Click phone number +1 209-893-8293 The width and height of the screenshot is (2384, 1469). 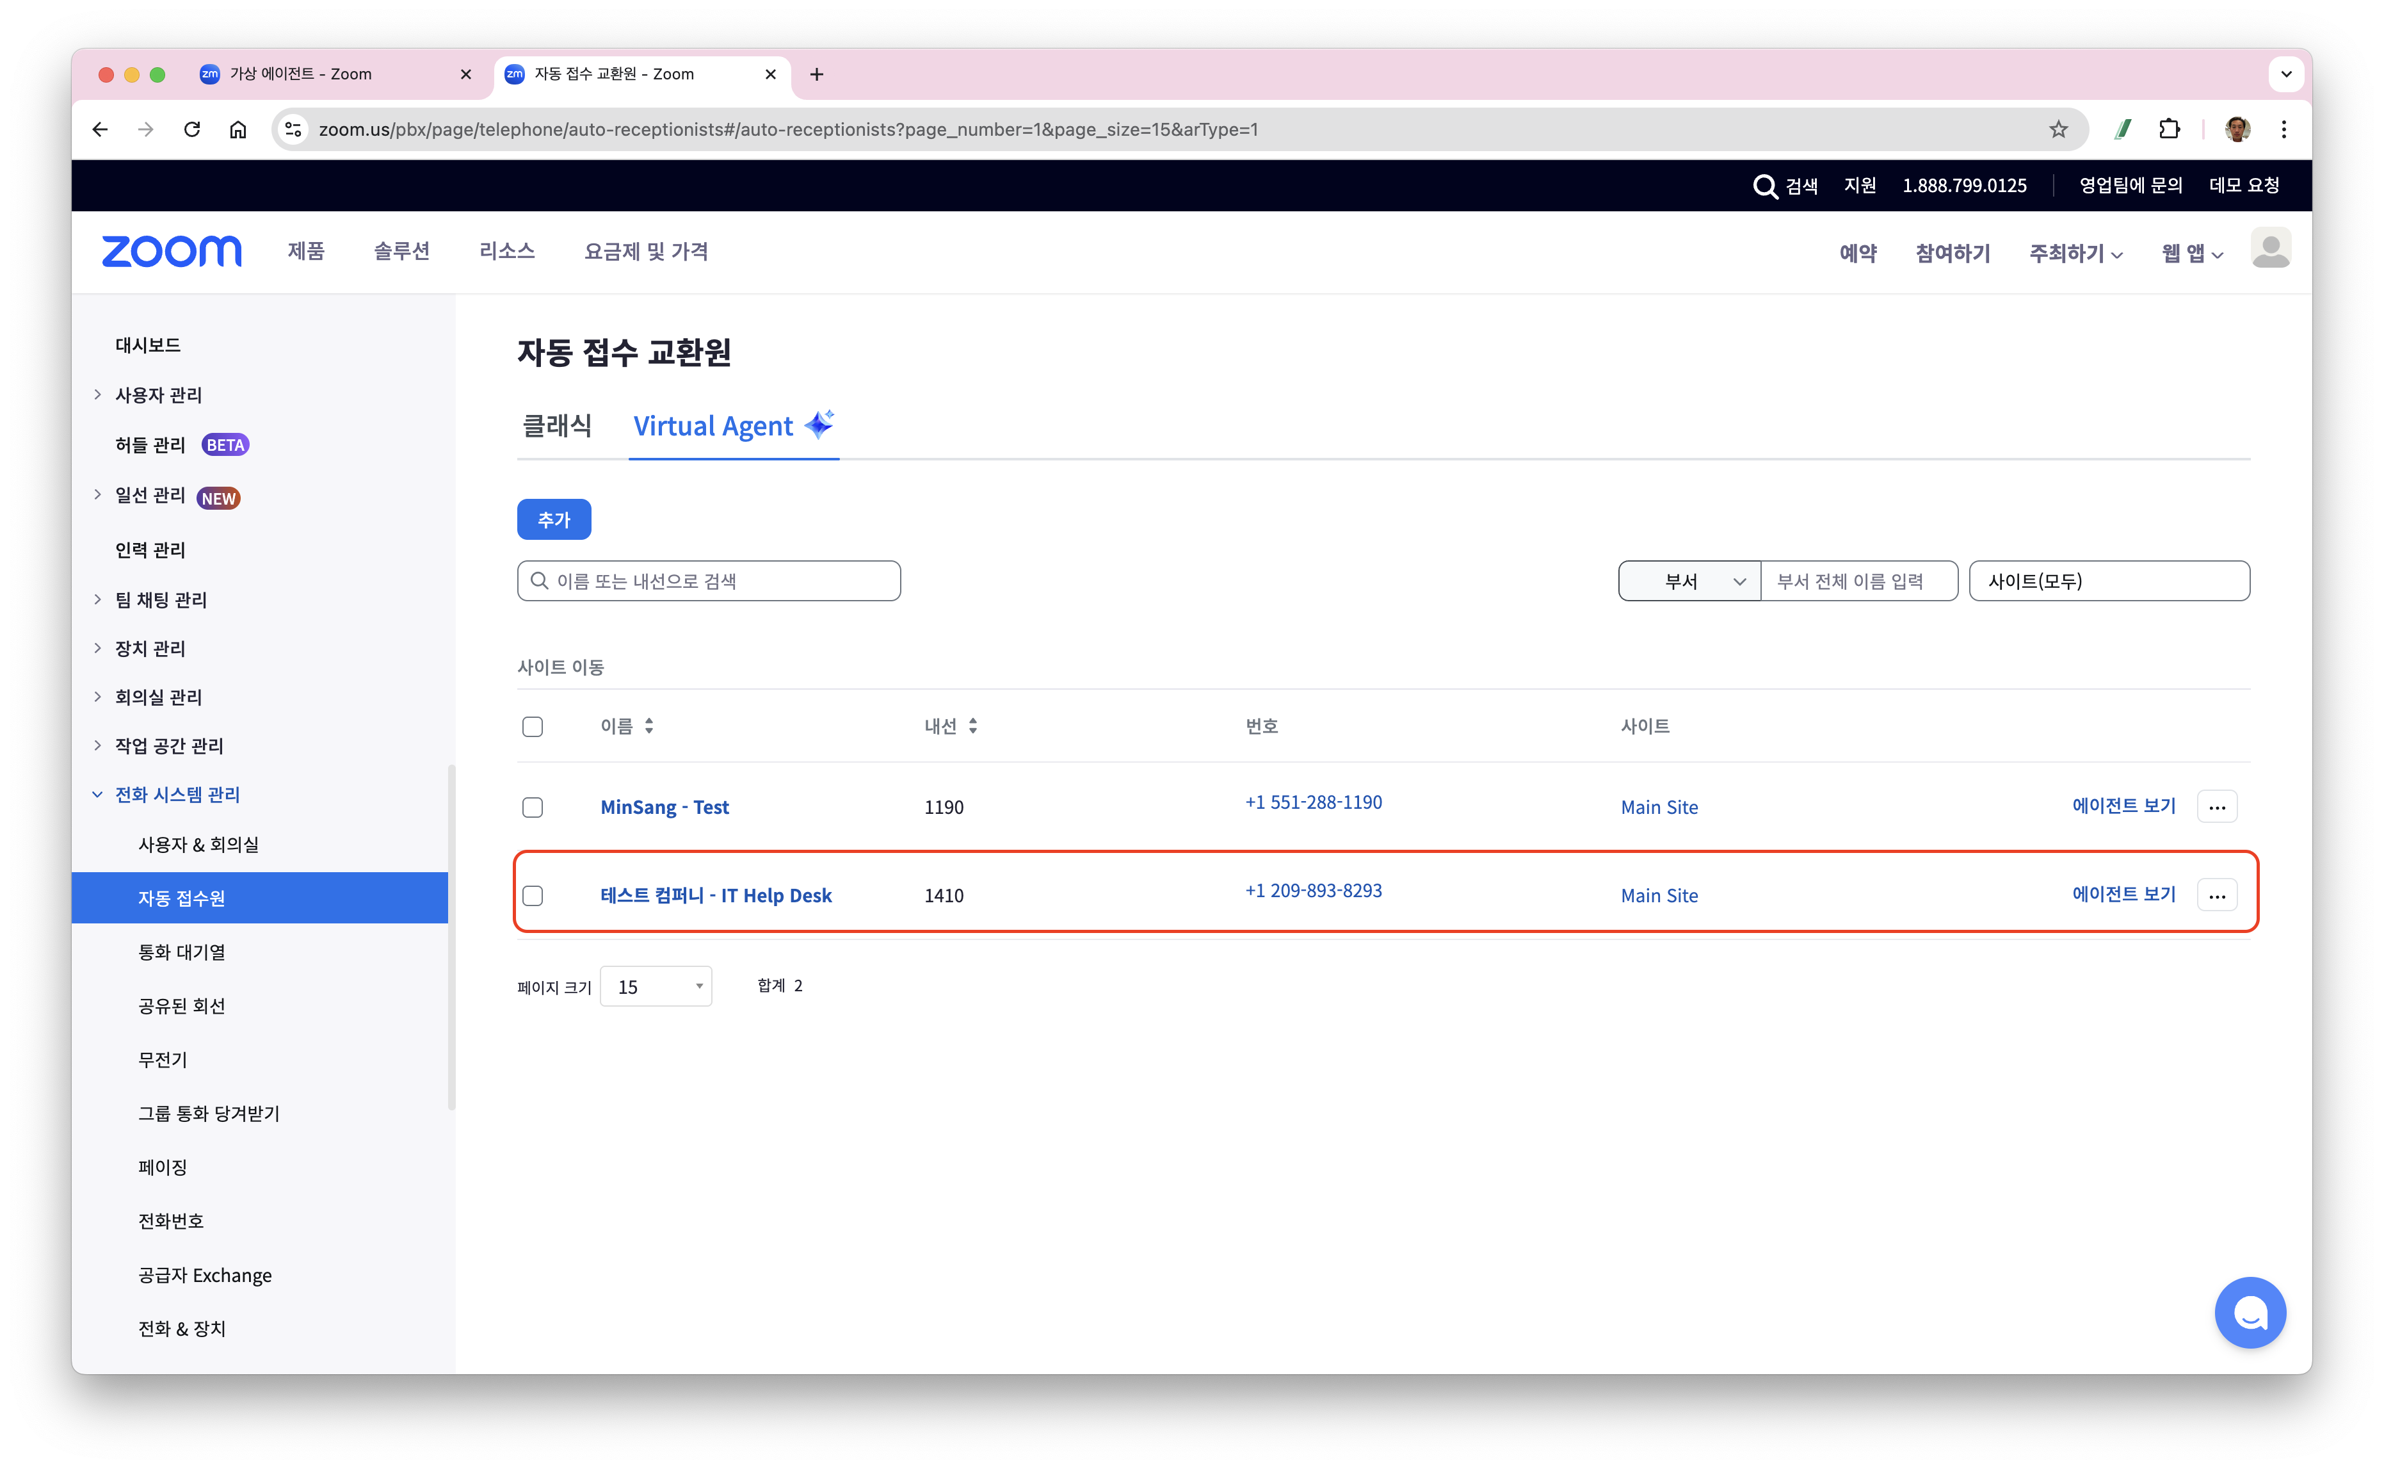(x=1313, y=891)
